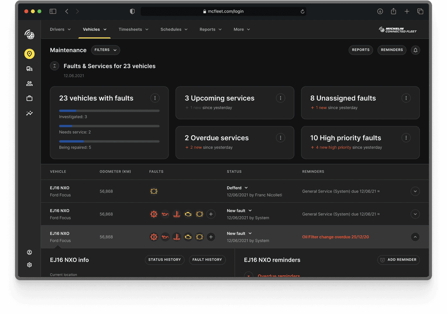This screenshot has height=314, width=447.
Task: Click Oil Filter change overdue reminder
Action: (x=336, y=237)
